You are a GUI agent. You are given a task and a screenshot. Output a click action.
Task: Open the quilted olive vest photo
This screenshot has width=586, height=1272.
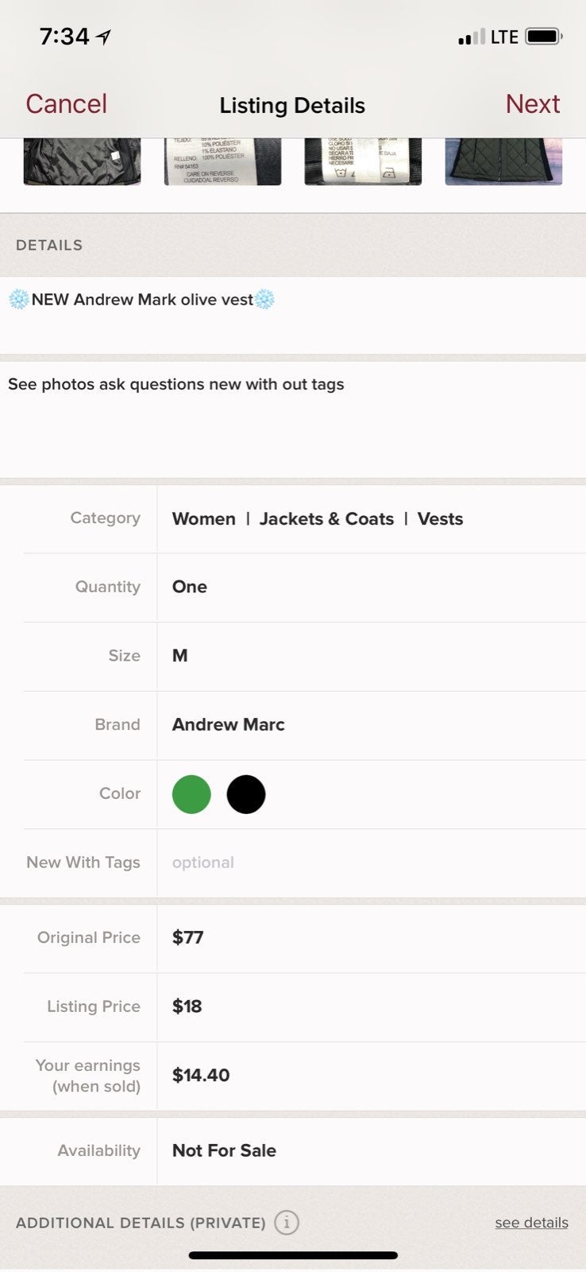503,161
